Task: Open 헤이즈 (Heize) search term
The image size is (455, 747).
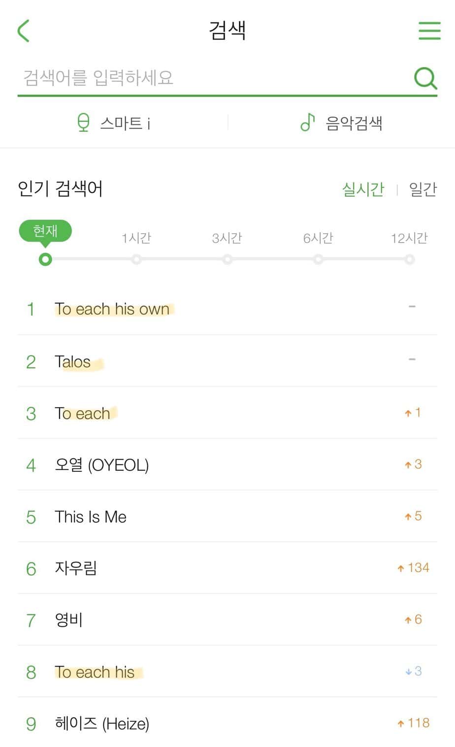Action: (102, 723)
